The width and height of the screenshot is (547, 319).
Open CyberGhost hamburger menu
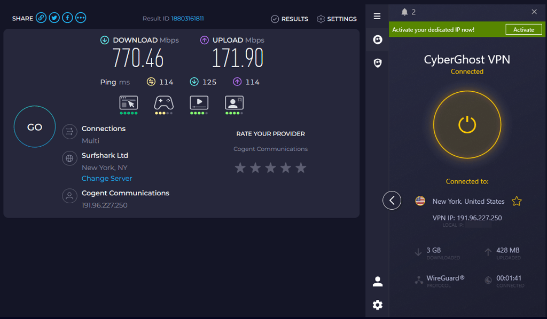[x=377, y=16]
